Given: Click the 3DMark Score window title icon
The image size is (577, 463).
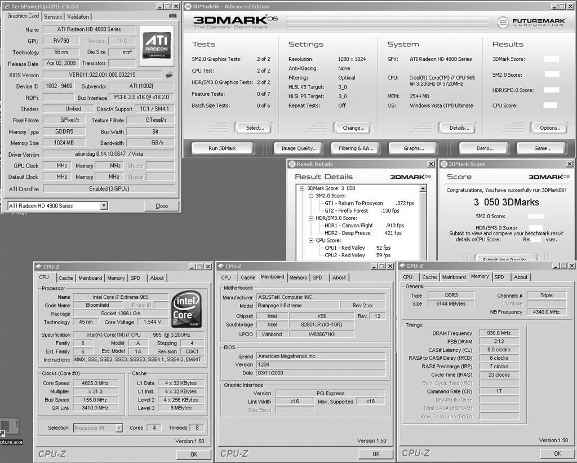Looking at the screenshot, I should click(444, 164).
